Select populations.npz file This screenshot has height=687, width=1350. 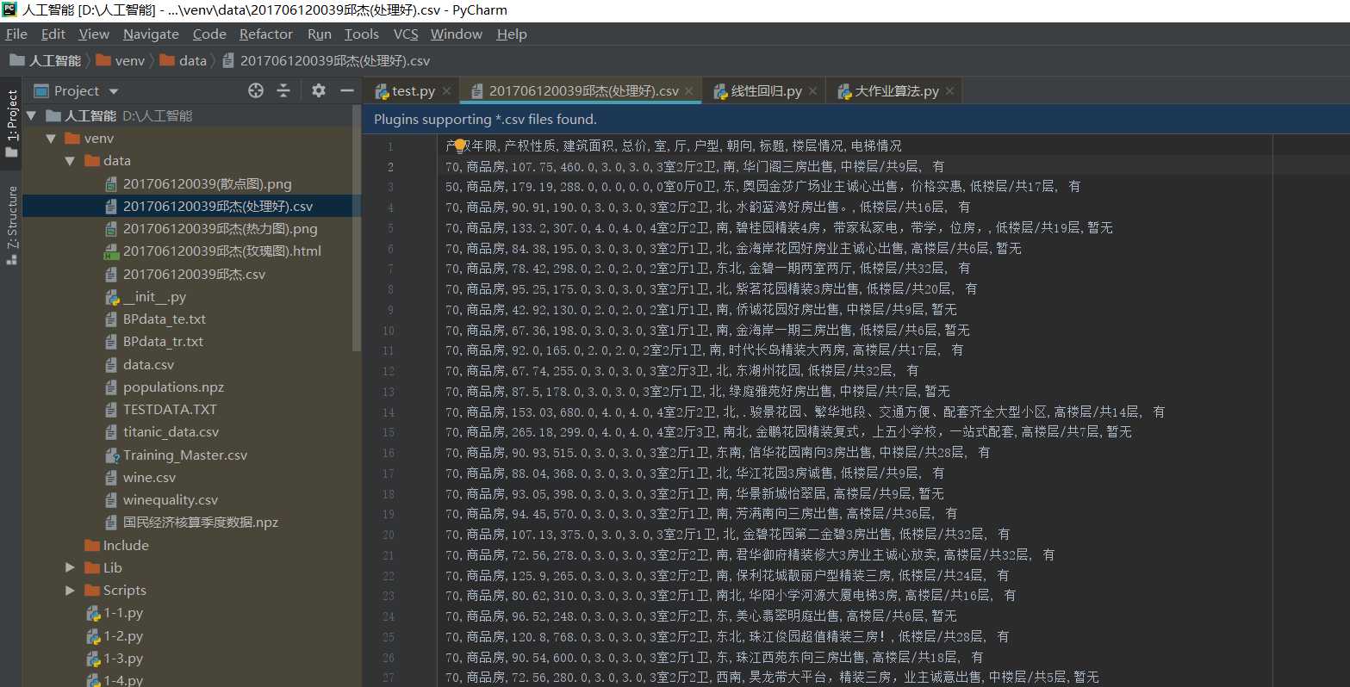click(x=173, y=387)
